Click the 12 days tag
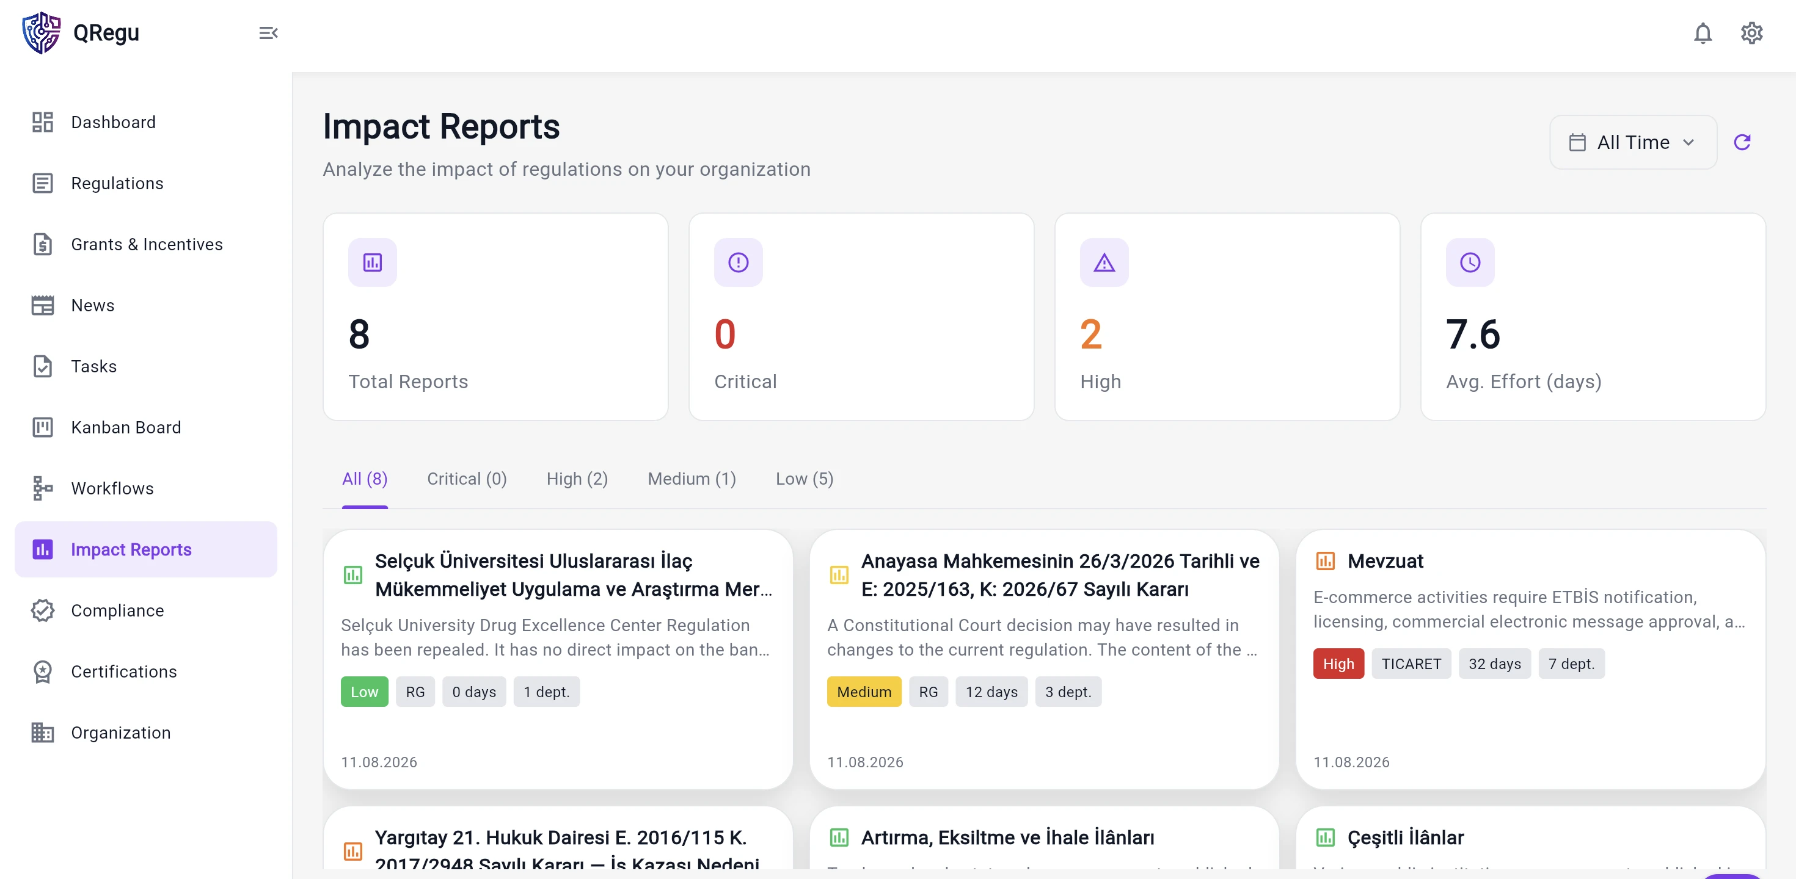This screenshot has height=879, width=1796. pyautogui.click(x=991, y=692)
